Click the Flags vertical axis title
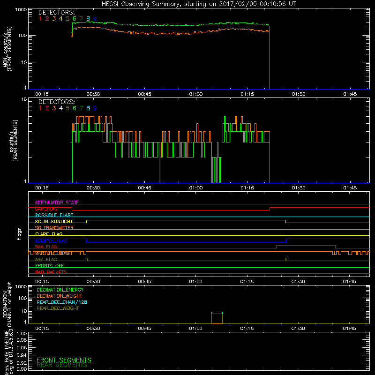Screen dimensions: 375x375 tap(19, 234)
